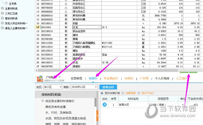
Task: Open the 期数 dropdown 2018年11月
Action: [x=84, y=87]
